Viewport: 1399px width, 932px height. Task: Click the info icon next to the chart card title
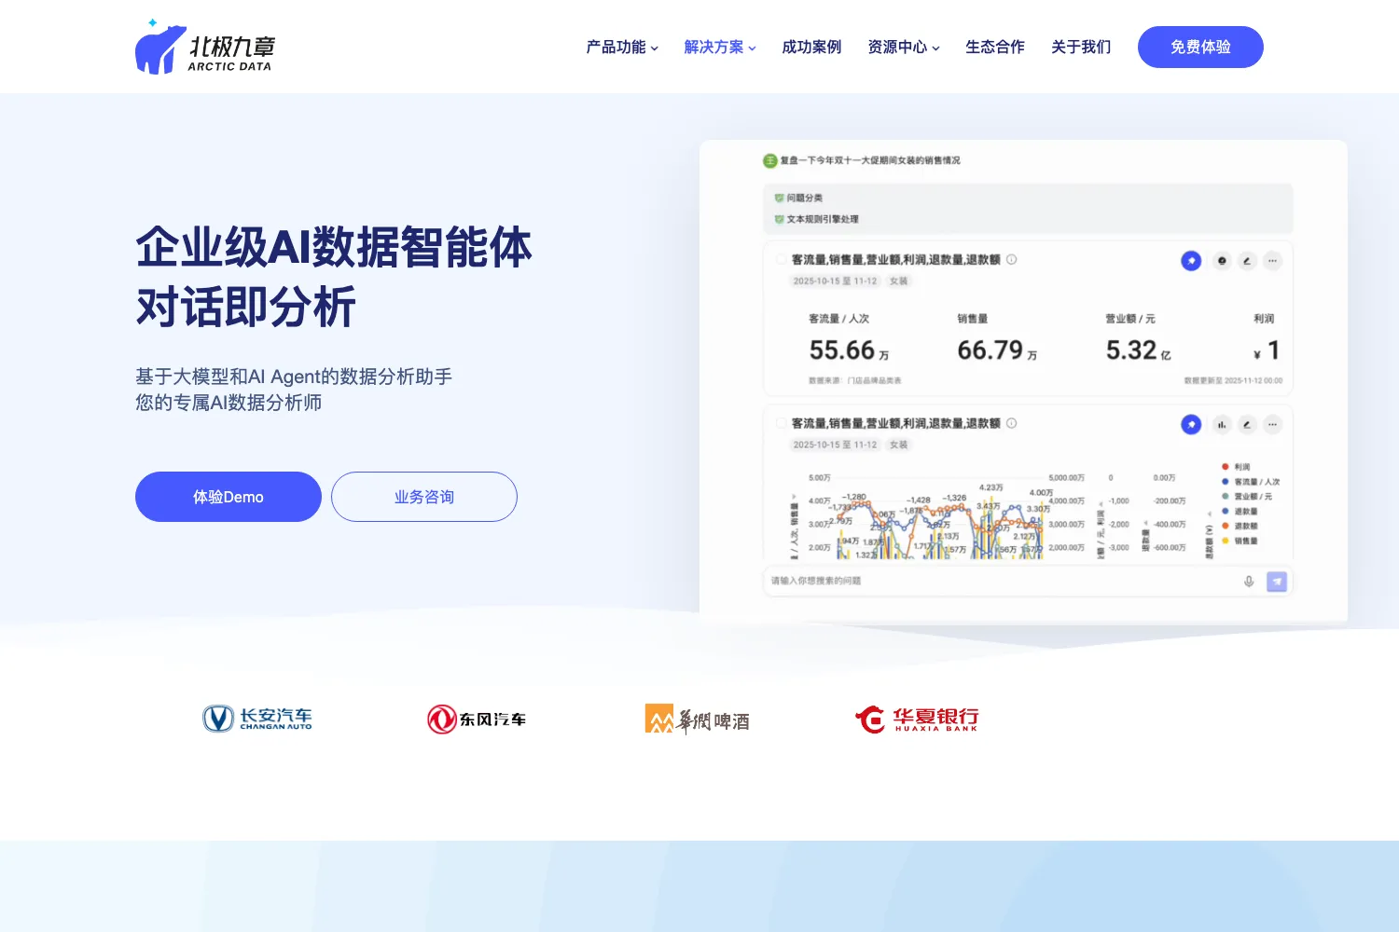[1012, 423]
